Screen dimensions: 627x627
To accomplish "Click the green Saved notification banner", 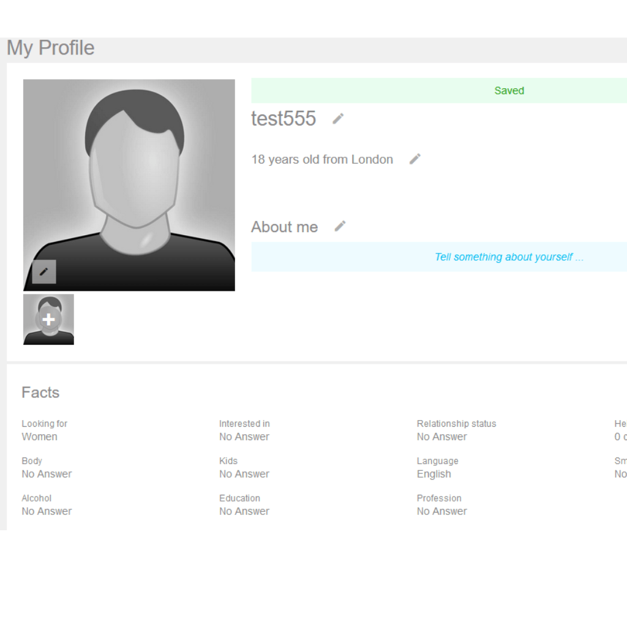I will [x=508, y=91].
